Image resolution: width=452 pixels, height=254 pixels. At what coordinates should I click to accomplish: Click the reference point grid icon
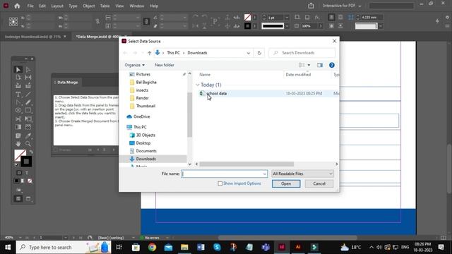tap(13, 22)
